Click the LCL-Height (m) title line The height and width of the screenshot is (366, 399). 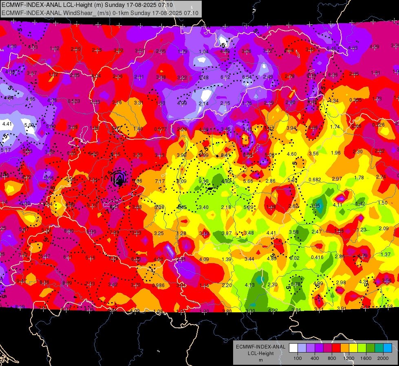[87, 5]
